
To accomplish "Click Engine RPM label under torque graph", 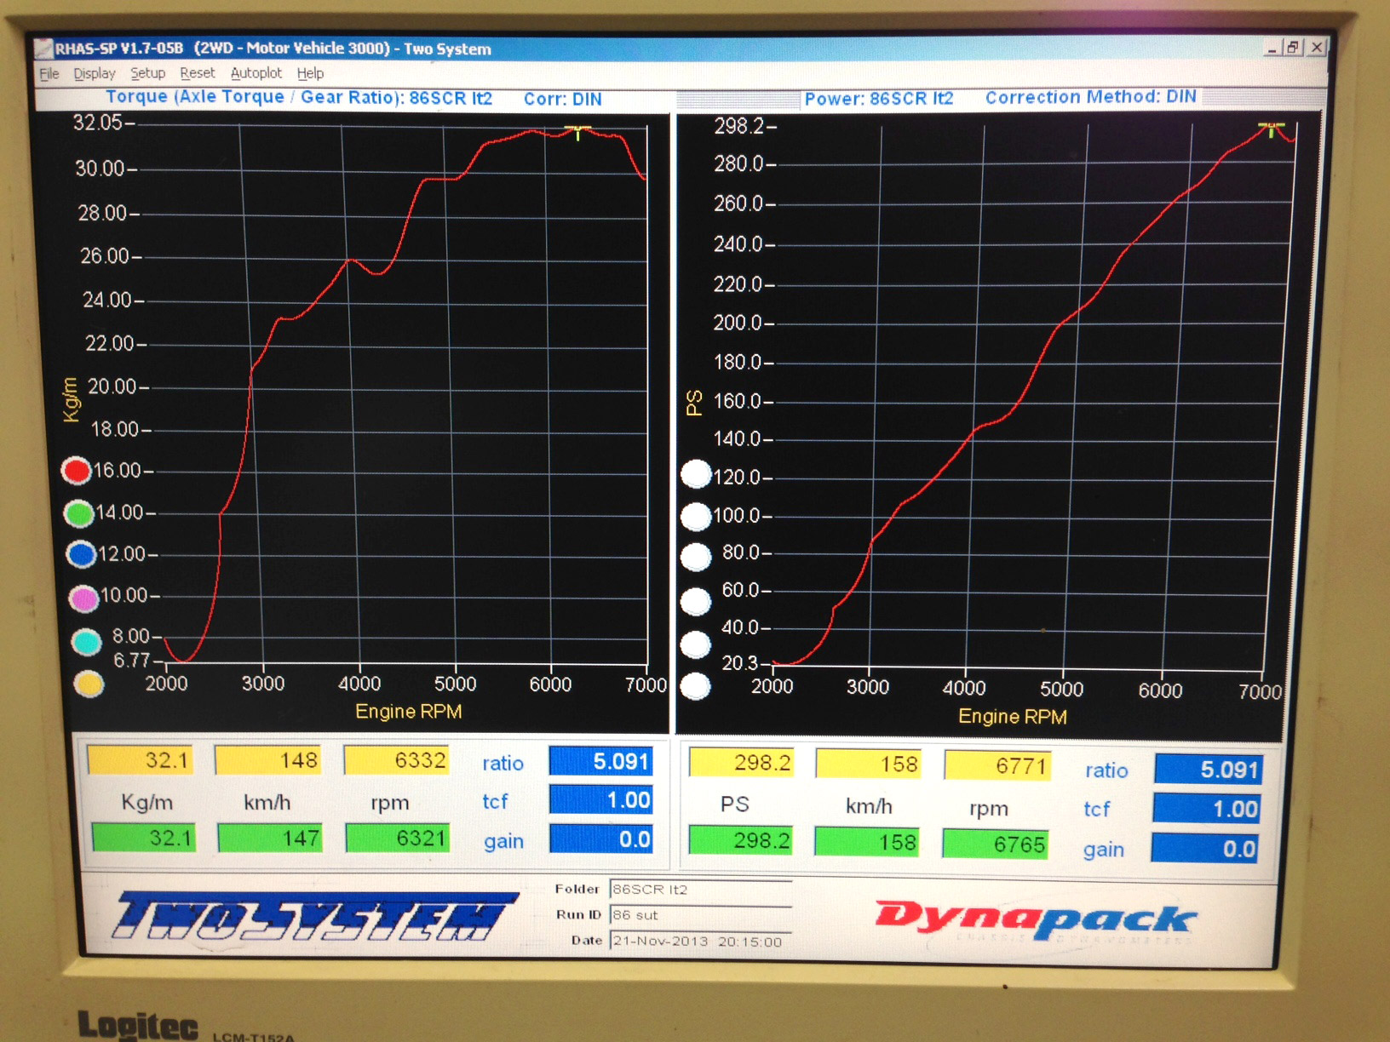I will click(409, 712).
